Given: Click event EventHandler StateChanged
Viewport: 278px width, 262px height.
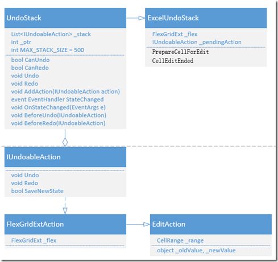Looking at the screenshot, I should [57, 99].
